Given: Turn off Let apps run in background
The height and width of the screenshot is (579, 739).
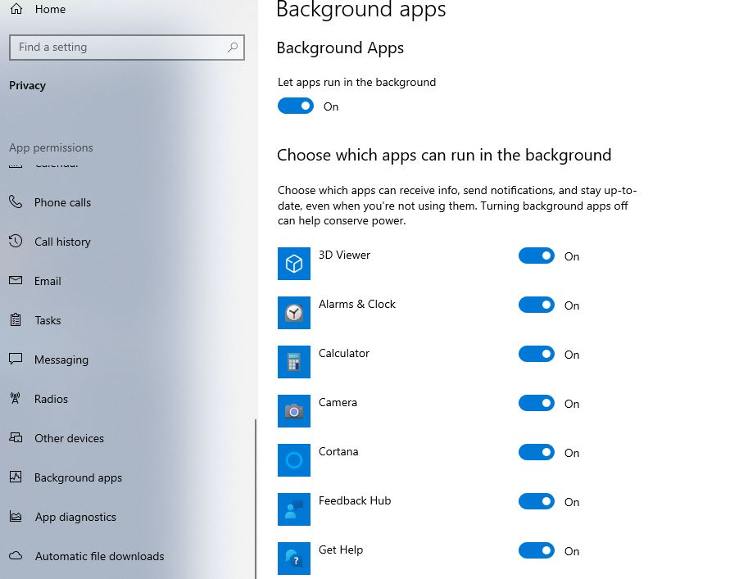Looking at the screenshot, I should click(296, 106).
